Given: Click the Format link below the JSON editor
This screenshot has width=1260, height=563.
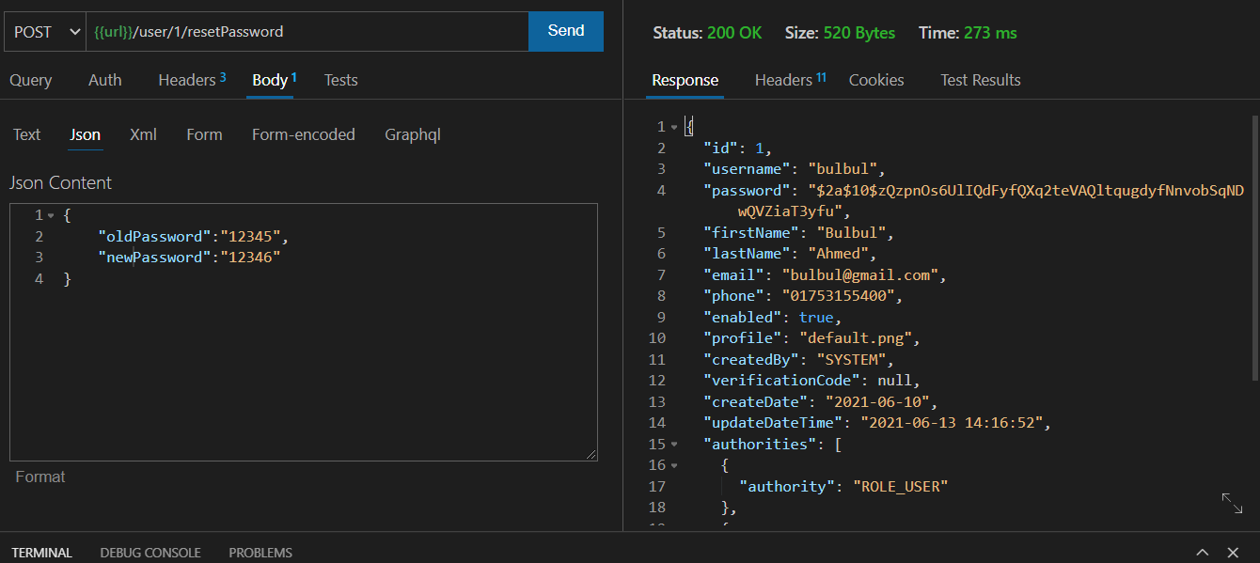Looking at the screenshot, I should (39, 477).
